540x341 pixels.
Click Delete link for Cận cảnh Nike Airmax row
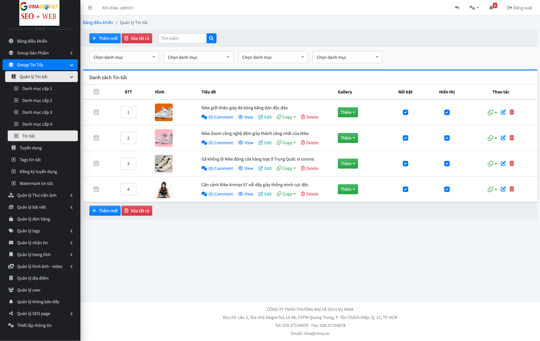point(310,194)
